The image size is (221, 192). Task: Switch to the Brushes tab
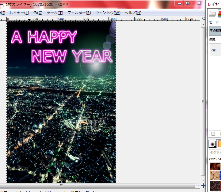pos(212,144)
